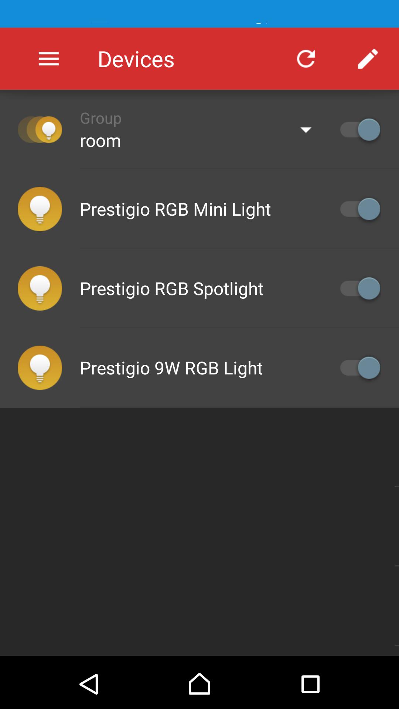Image resolution: width=399 pixels, height=709 pixels.
Task: Tap the room group bulbs icon
Action: coord(40,130)
